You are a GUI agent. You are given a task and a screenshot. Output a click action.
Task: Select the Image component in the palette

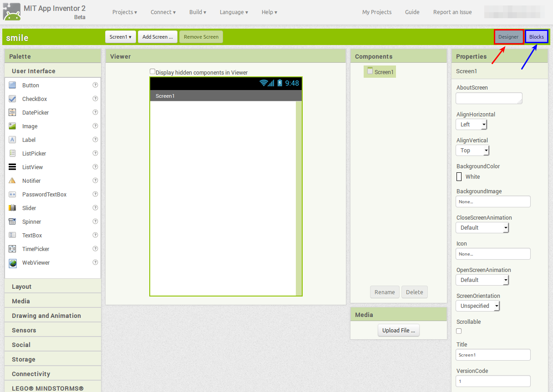30,126
